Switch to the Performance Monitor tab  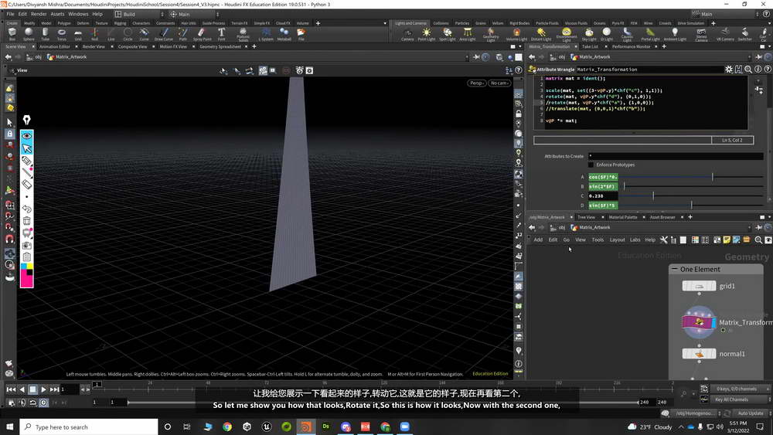tap(631, 47)
